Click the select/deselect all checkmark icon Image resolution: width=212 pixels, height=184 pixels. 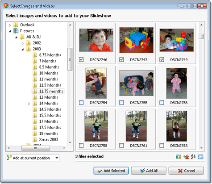(x=186, y=157)
